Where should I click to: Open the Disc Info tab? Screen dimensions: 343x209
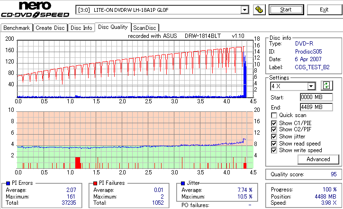tap(81, 28)
